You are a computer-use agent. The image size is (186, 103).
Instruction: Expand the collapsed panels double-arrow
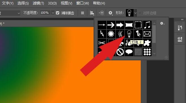pos(182,19)
